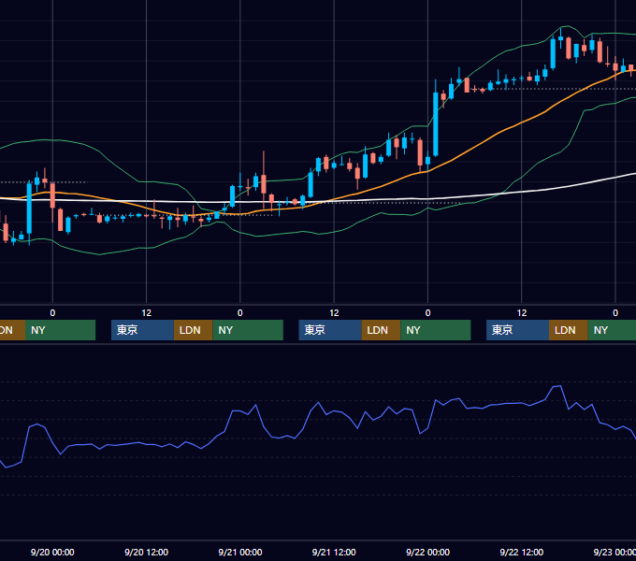
Task: Click the 東京 session block on 9/21
Action: (x=330, y=330)
